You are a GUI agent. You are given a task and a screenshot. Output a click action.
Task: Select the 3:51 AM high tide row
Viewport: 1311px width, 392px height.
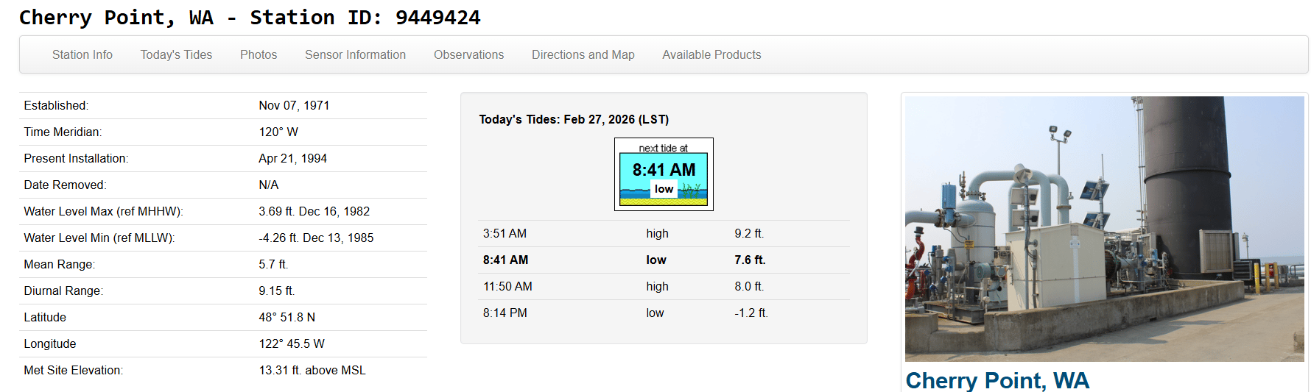pyautogui.click(x=664, y=234)
